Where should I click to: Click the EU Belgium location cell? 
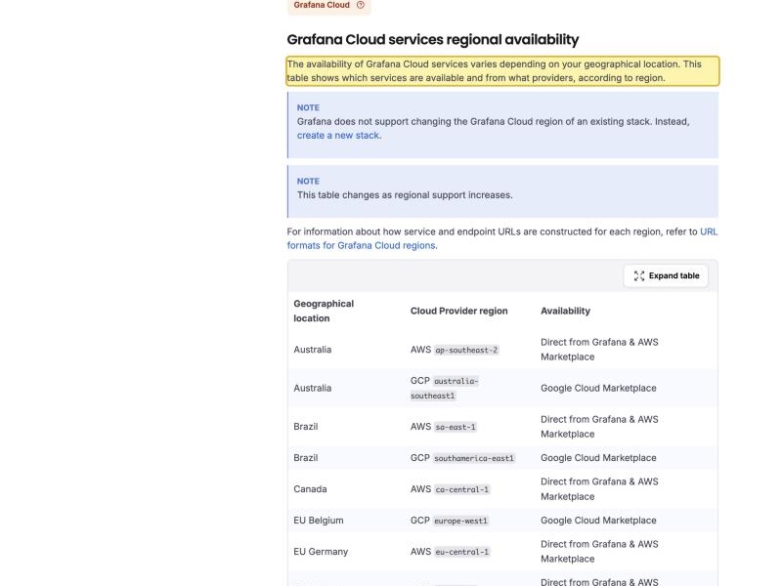[x=319, y=521]
